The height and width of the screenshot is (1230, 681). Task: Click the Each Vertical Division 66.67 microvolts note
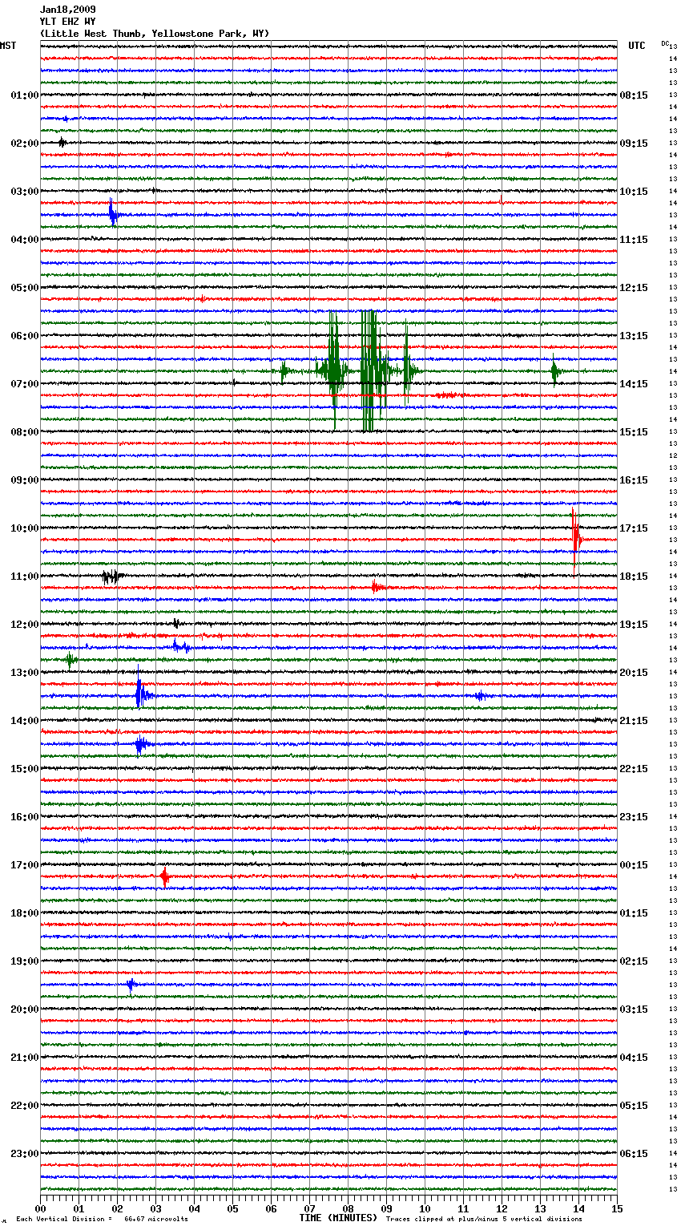(x=102, y=1219)
